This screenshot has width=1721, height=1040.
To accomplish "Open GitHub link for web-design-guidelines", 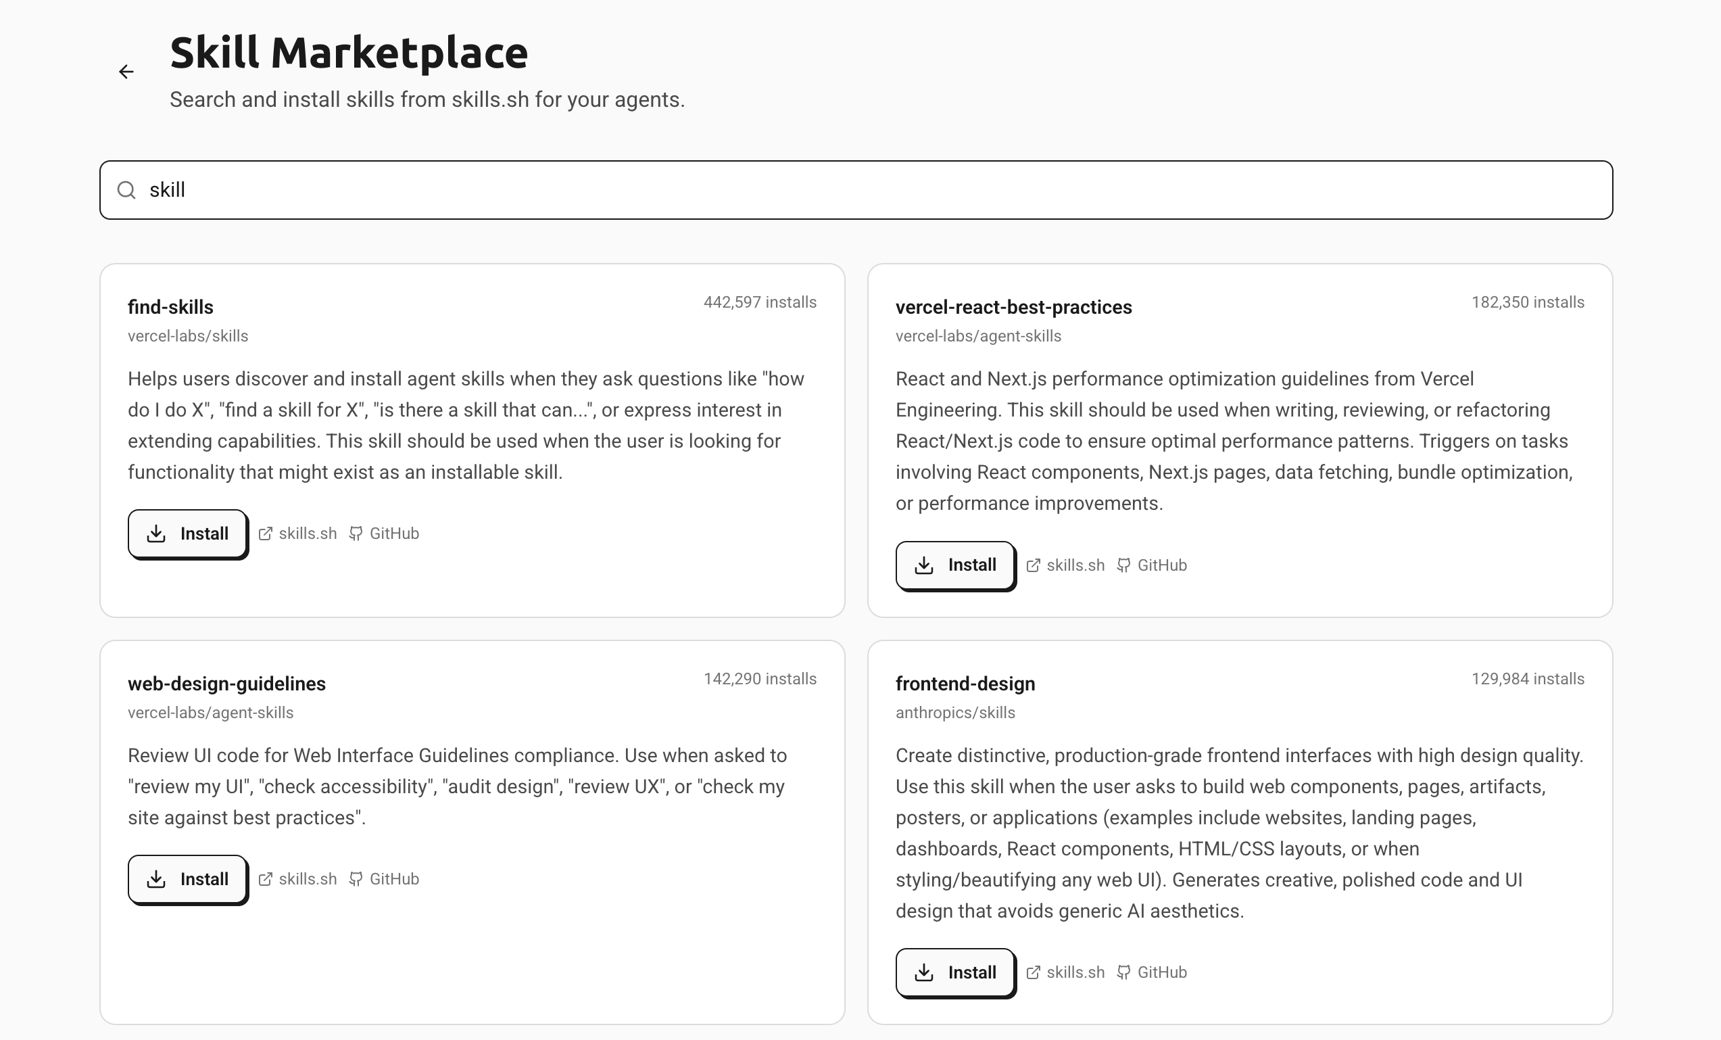I will 394,878.
